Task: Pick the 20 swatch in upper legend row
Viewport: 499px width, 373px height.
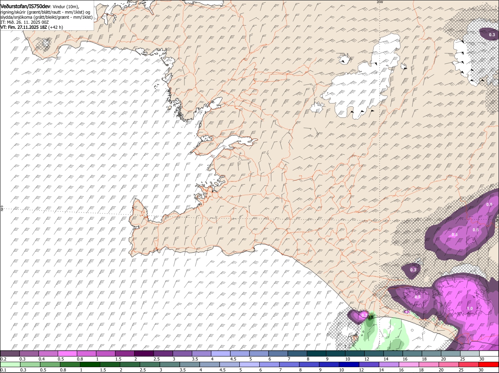Action: coord(451,354)
